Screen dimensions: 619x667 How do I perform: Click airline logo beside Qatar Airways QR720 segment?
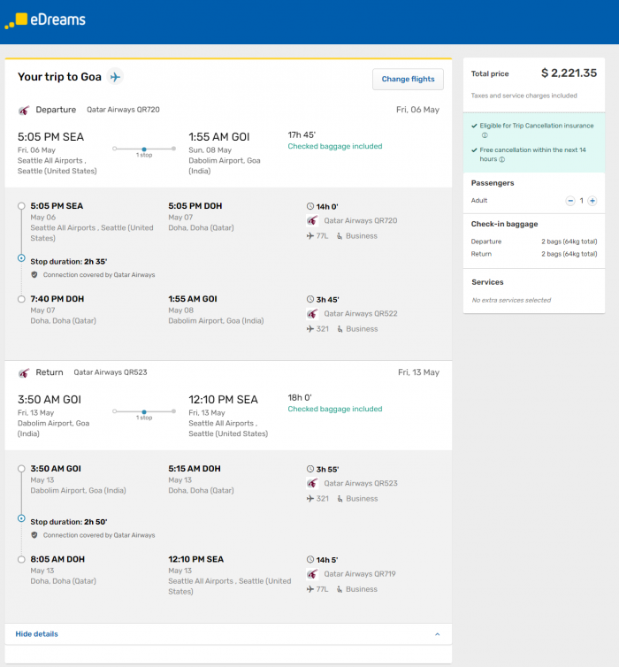[312, 221]
